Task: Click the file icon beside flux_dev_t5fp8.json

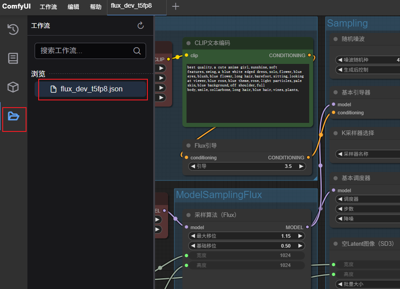Action: coord(53,89)
